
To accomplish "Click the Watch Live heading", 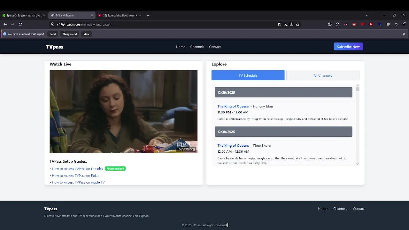I will 60,64.
